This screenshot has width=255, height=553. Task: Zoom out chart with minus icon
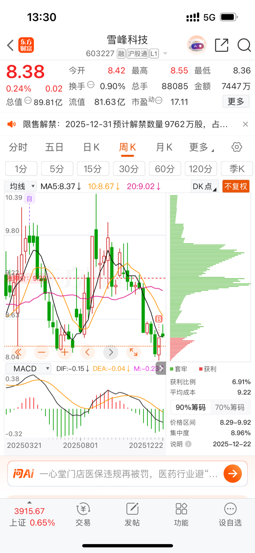pos(42,352)
